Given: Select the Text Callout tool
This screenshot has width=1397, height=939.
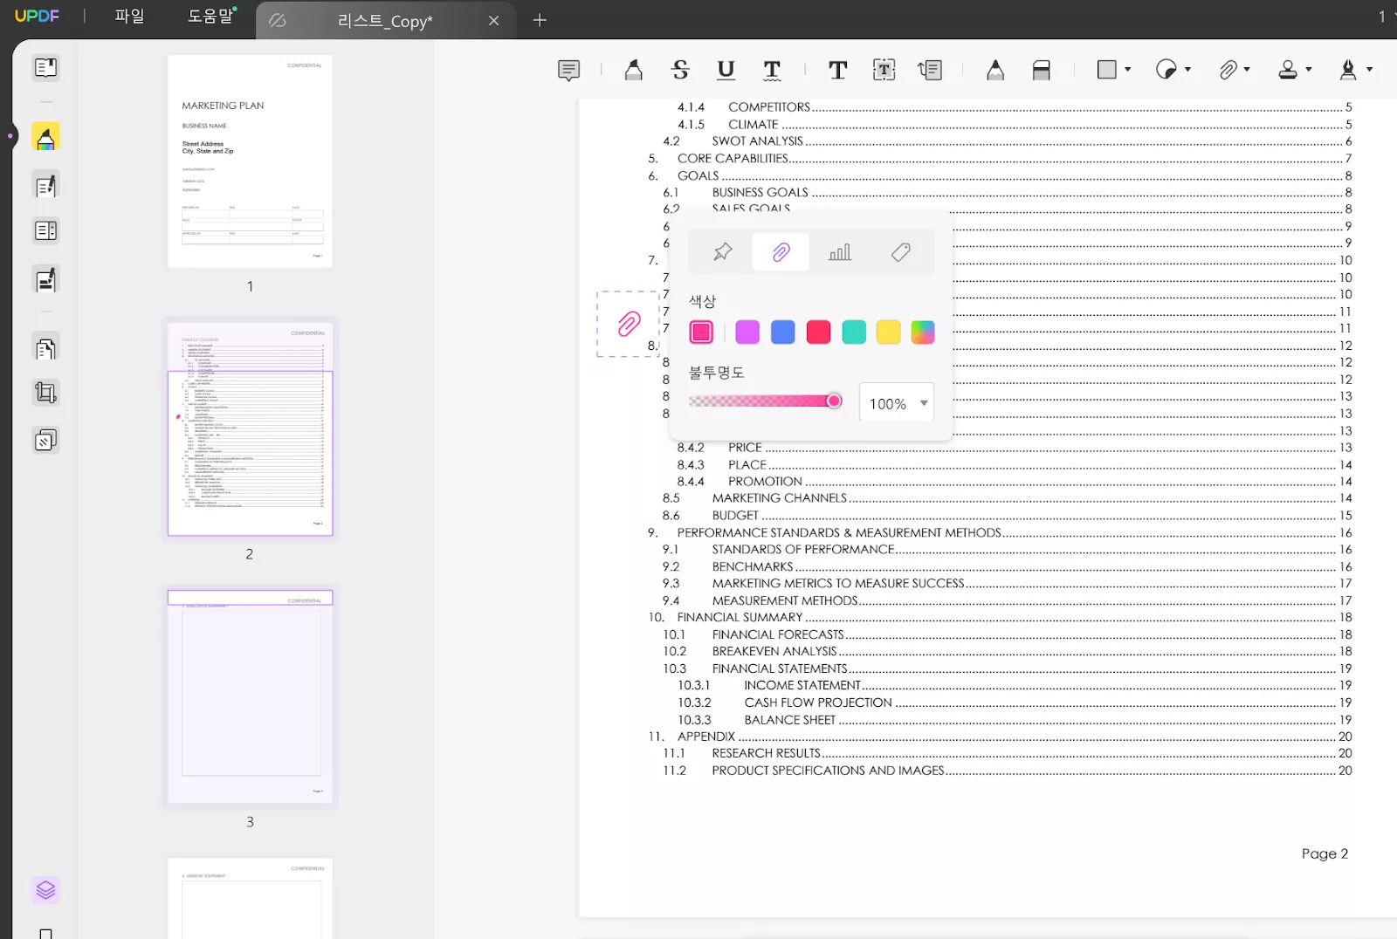Looking at the screenshot, I should [x=930, y=70].
